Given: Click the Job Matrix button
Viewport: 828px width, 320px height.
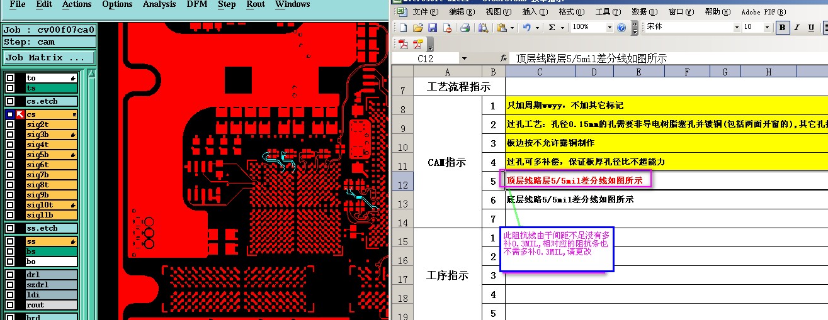Looking at the screenshot, I should 48,57.
